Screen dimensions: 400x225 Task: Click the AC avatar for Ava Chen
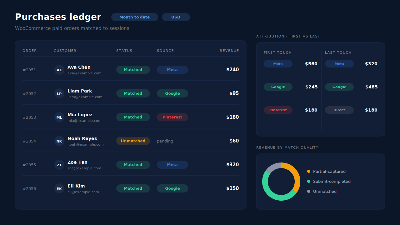point(59,70)
